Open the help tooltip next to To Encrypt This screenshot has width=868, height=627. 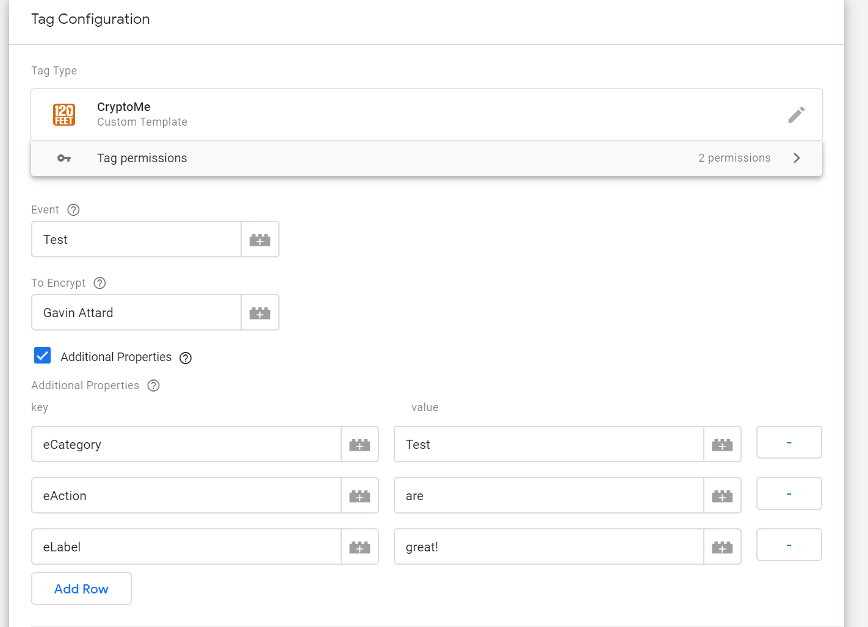click(99, 282)
